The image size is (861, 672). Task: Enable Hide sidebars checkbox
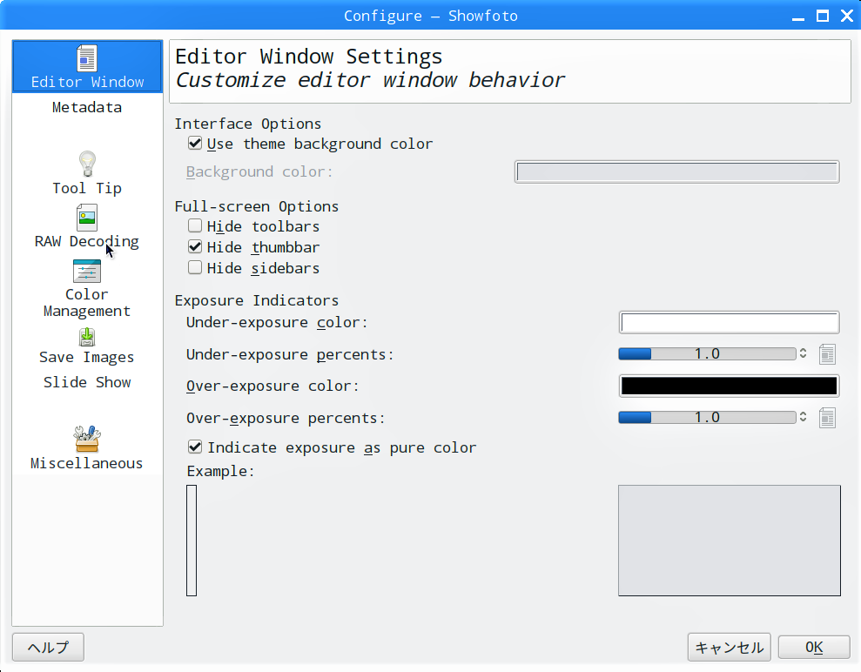pyautogui.click(x=195, y=267)
